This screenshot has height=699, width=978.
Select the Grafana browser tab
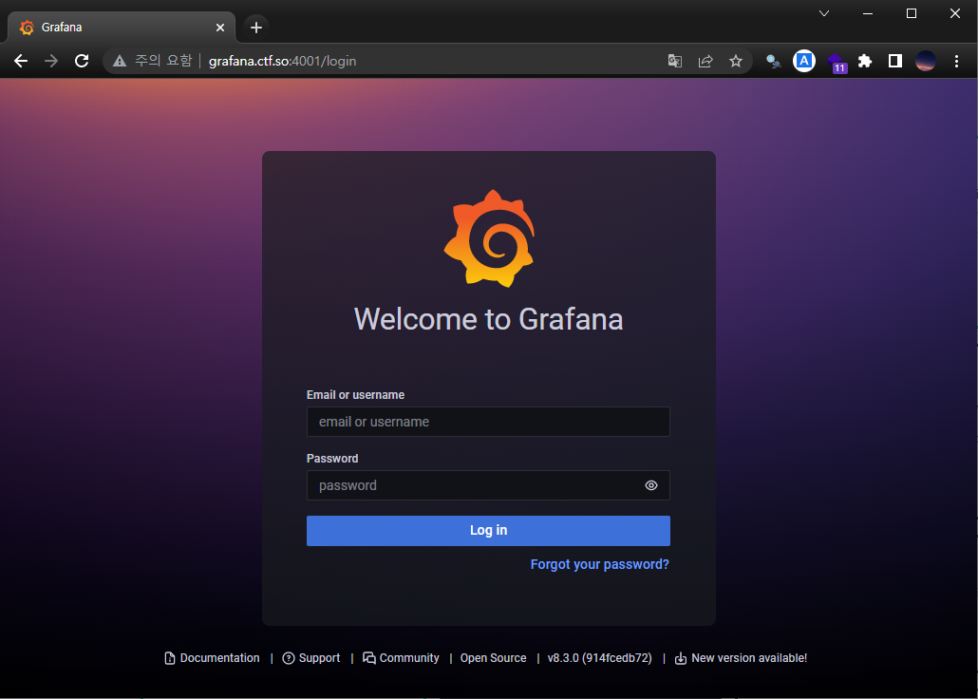(122, 28)
